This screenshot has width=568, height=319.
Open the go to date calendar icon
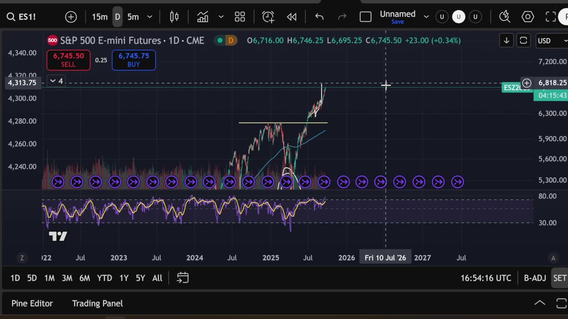[183, 278]
